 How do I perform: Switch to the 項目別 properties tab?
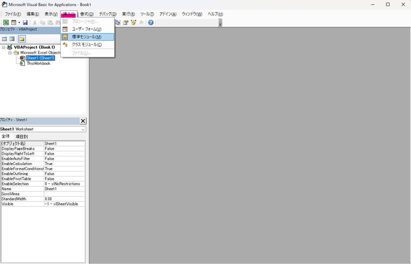pos(21,137)
